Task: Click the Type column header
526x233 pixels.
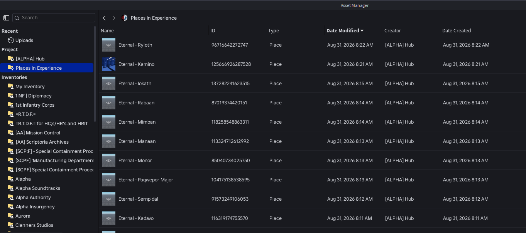Action: point(274,31)
